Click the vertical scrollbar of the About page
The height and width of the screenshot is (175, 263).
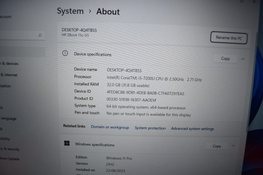(x=252, y=82)
